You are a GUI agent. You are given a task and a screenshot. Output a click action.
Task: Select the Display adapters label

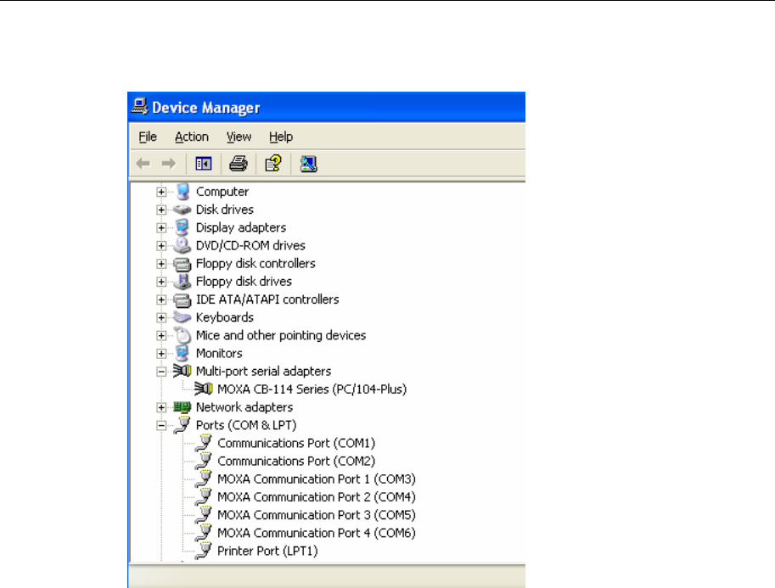(241, 227)
